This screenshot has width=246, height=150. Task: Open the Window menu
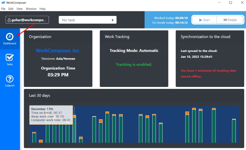(x=31, y=9)
